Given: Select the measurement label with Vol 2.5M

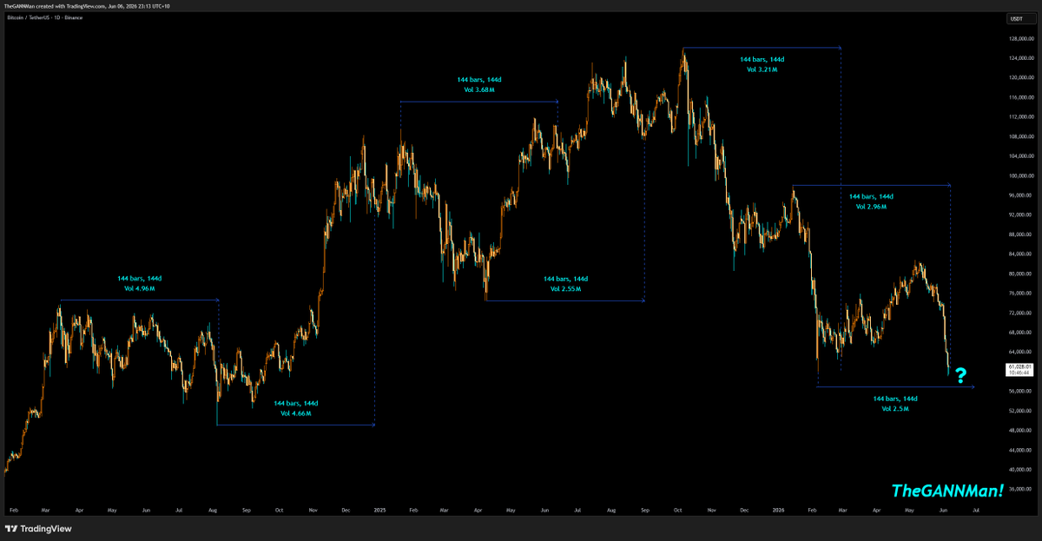Looking at the screenshot, I should coord(895,403).
